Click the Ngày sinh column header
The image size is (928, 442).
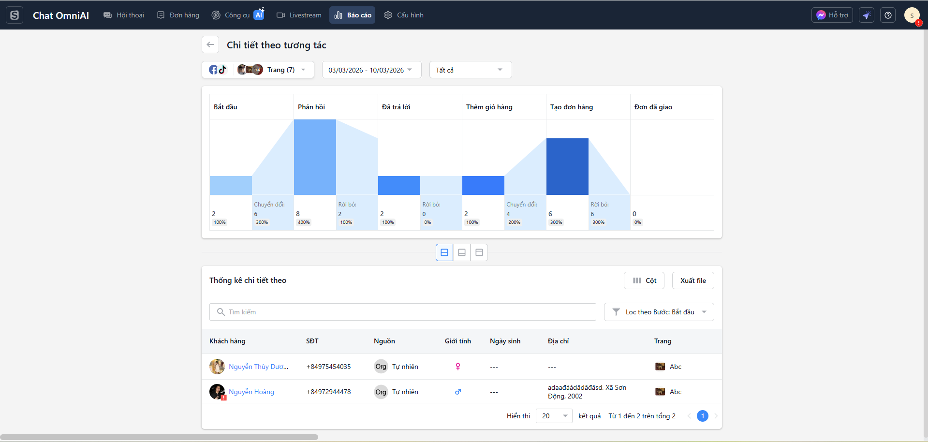tap(505, 341)
